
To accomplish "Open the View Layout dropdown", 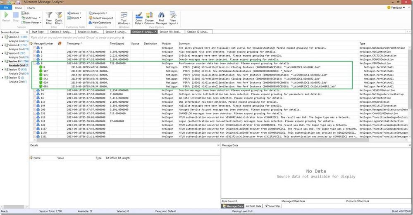I will tap(173, 18).
